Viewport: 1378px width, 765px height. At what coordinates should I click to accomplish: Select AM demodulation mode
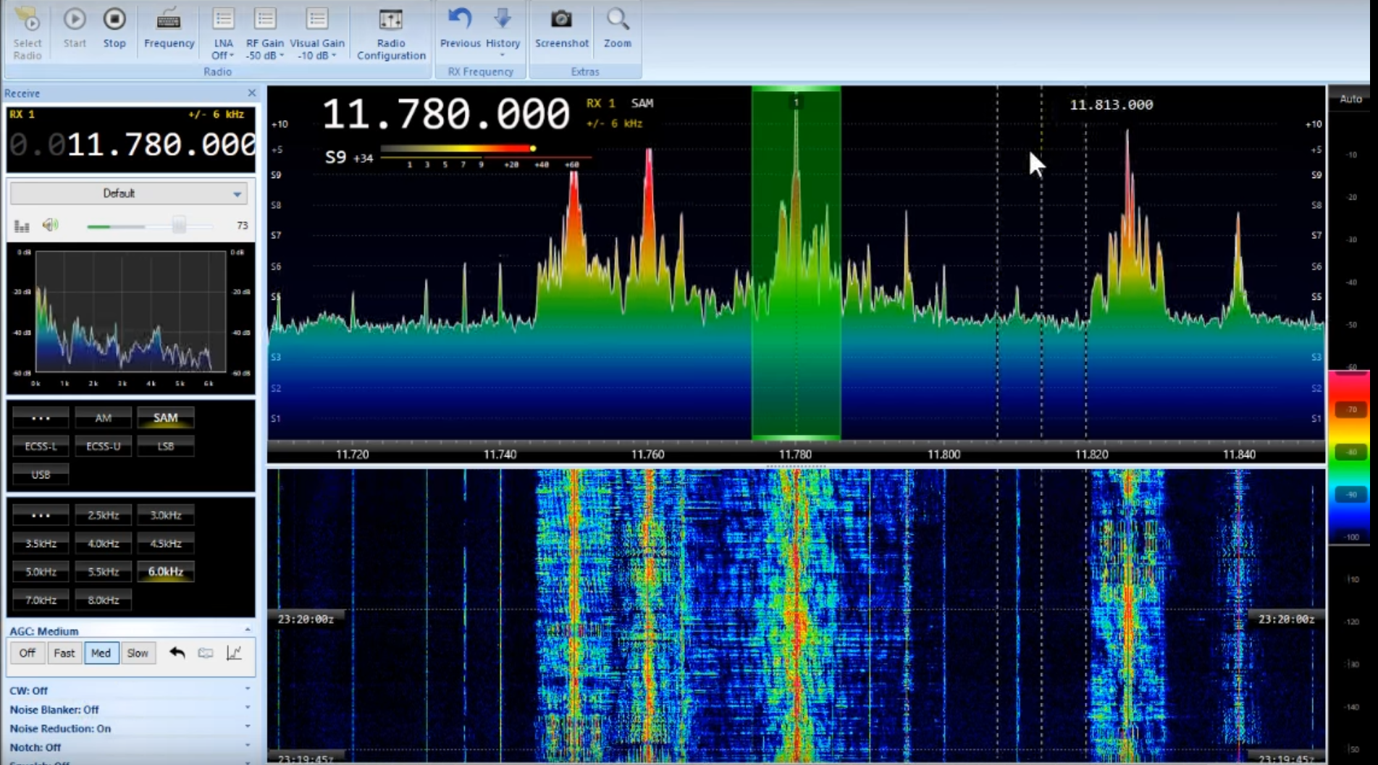click(104, 418)
